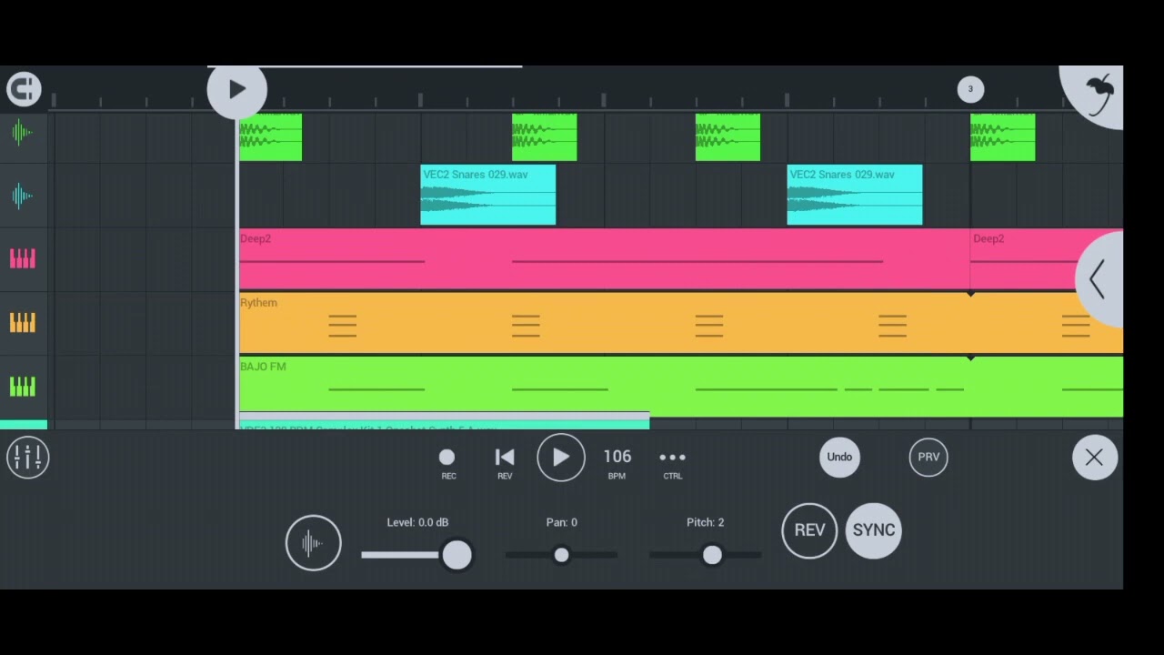This screenshot has height=655, width=1164.
Task: Select the second VEC2 Snares 029.wav clip
Action: [x=855, y=195]
